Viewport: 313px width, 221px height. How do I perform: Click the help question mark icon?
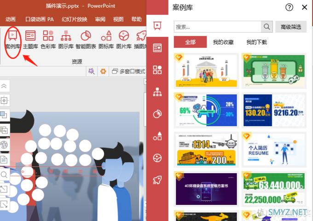pos(289,7)
